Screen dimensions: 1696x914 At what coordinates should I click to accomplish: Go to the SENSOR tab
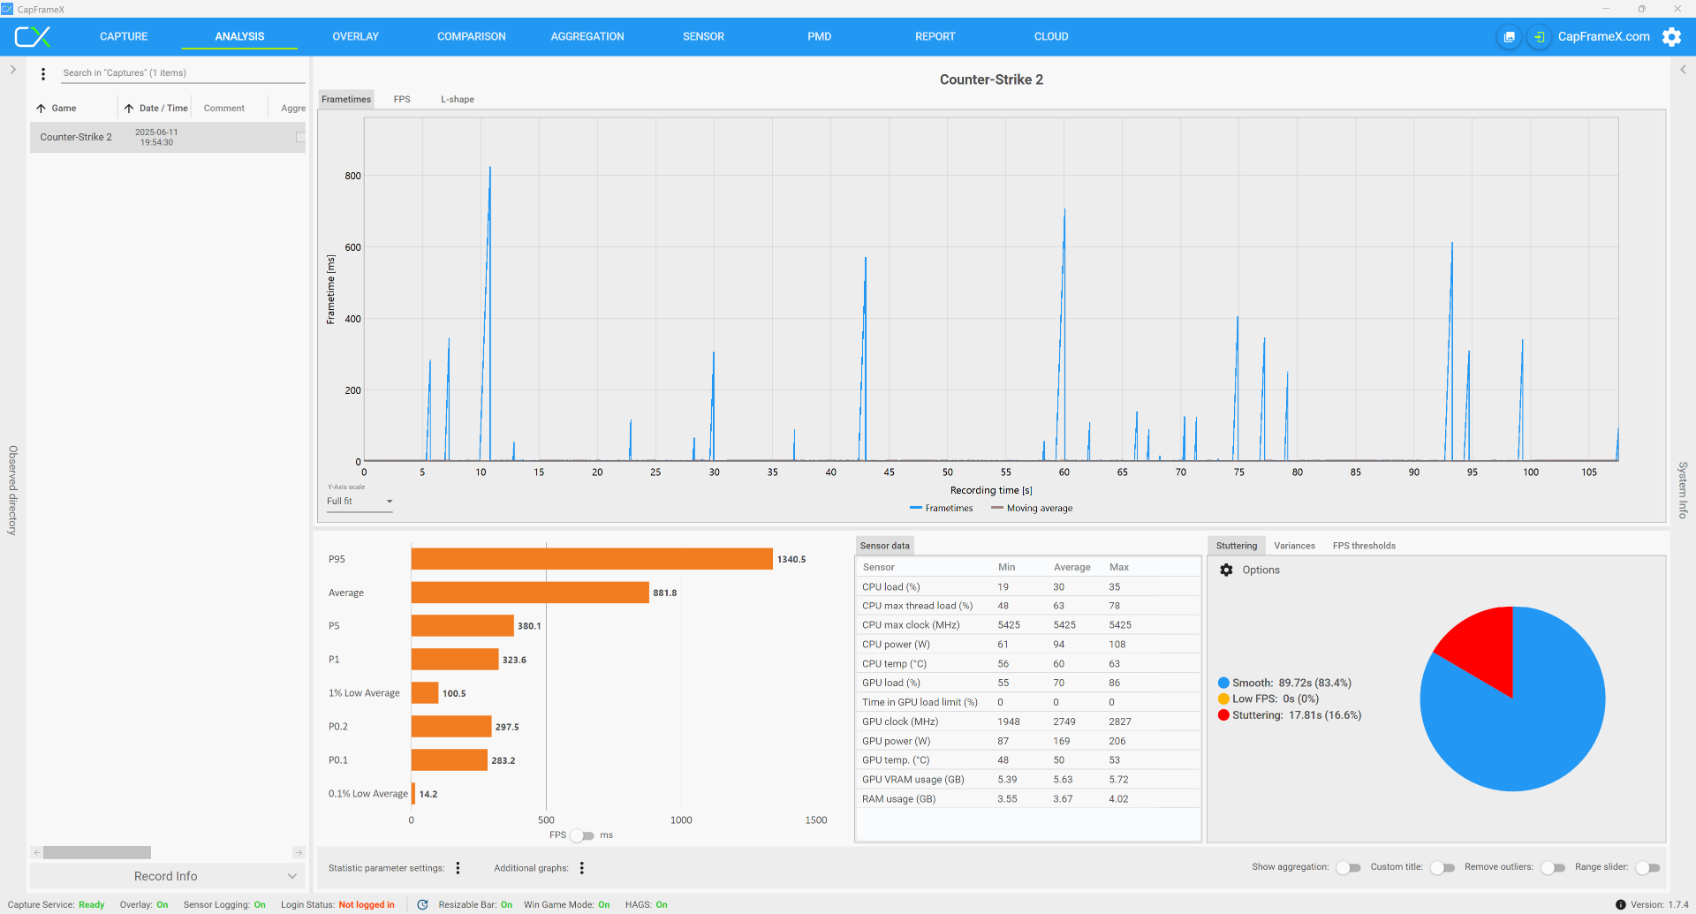coord(703,37)
